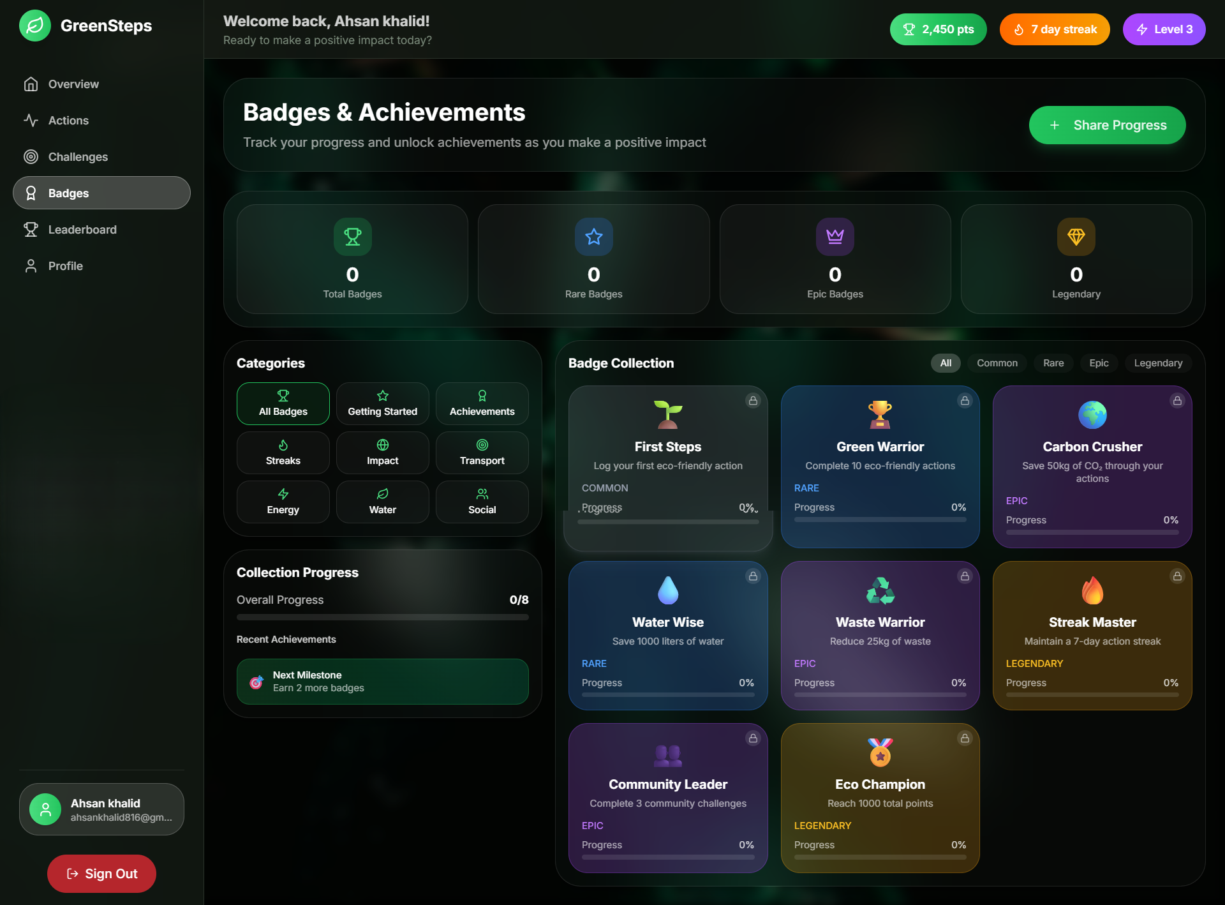This screenshot has height=905, width=1225.
Task: Go to Challenges in the sidebar
Action: click(x=78, y=157)
